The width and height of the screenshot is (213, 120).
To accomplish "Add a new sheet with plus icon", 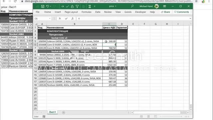I will (x=64, y=113).
